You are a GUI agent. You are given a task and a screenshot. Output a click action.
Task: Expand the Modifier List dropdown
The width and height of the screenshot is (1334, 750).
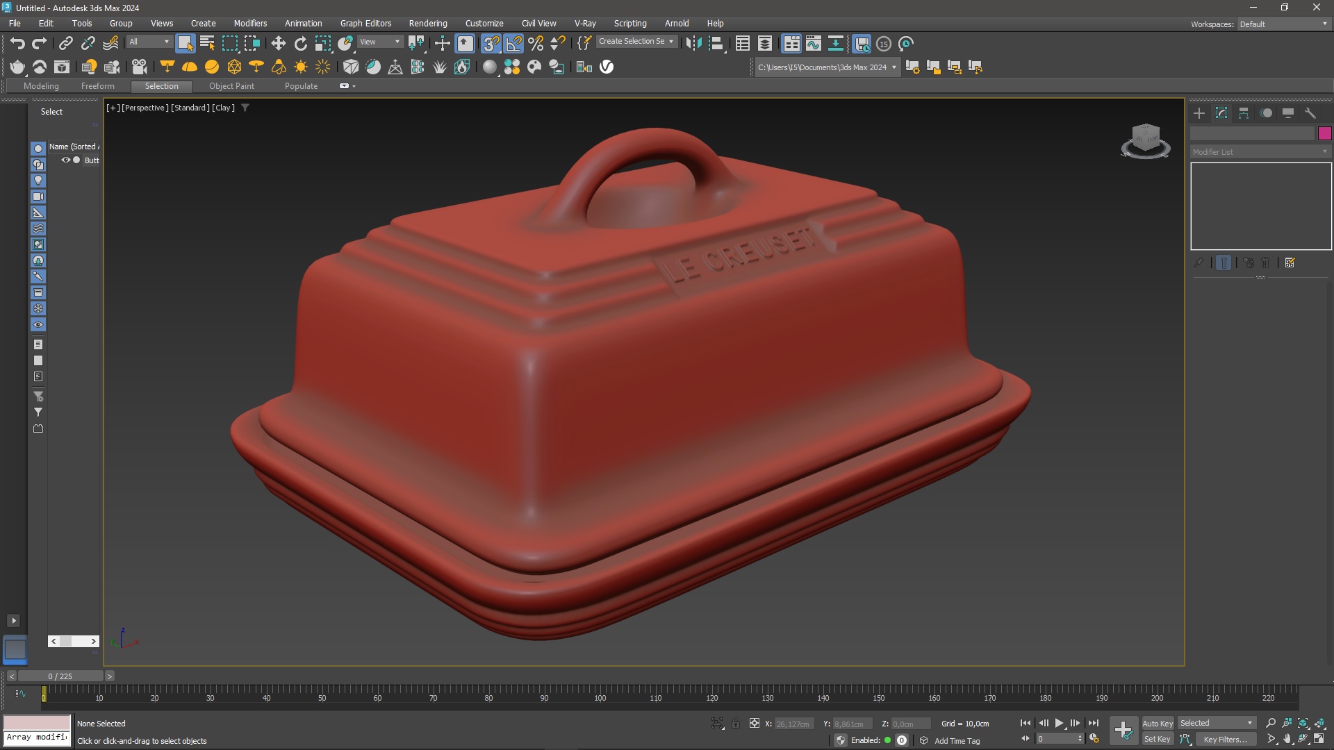click(x=1260, y=152)
